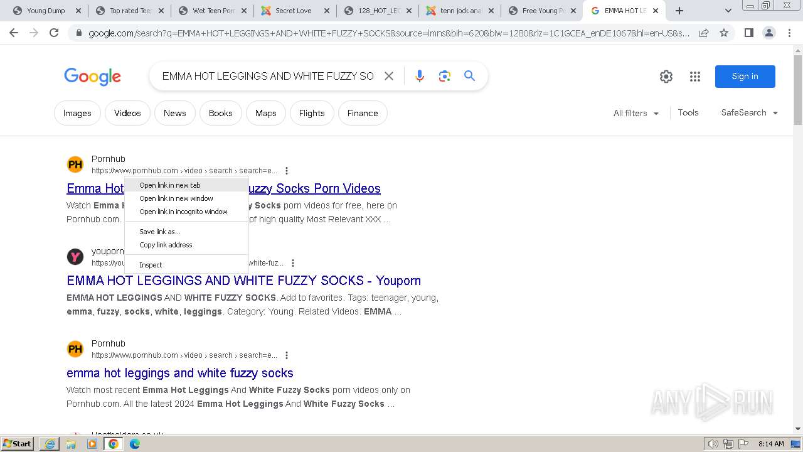Choose Save link as...
The image size is (803, 452).
(x=187, y=232)
